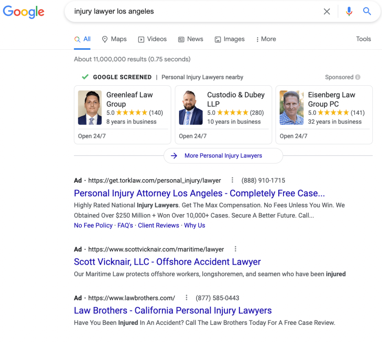Switch to the News tab
This screenshot has width=382, height=342.
[191, 39]
